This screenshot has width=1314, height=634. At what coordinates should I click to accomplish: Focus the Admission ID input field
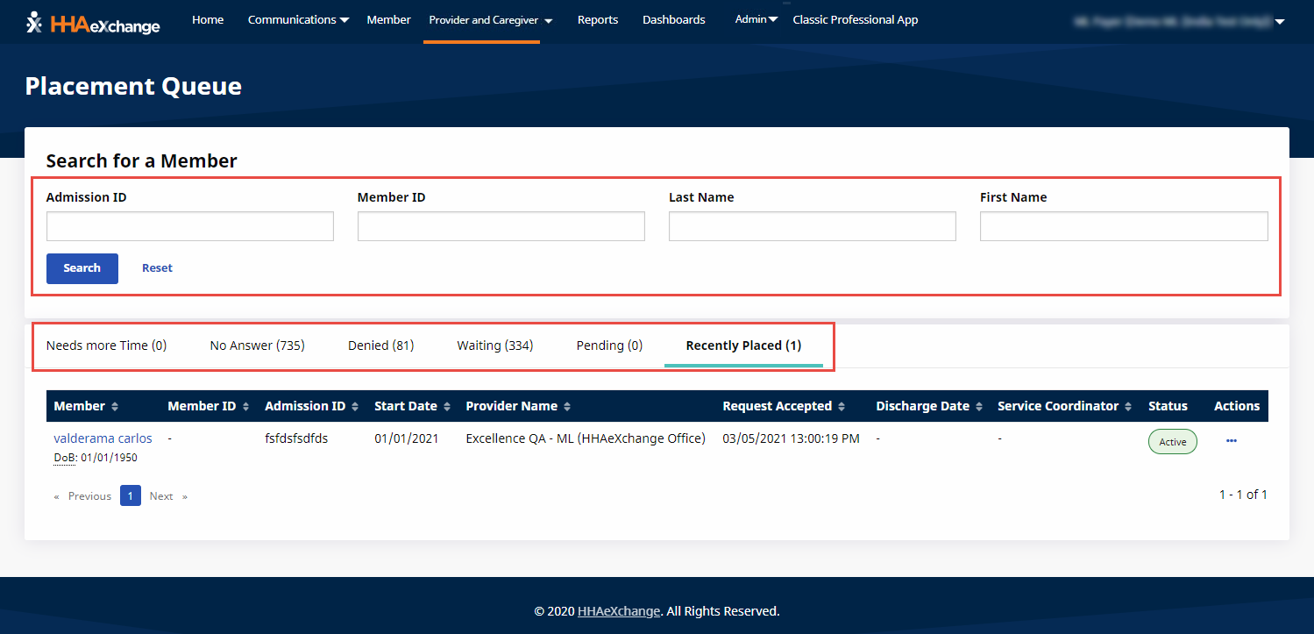(x=189, y=226)
